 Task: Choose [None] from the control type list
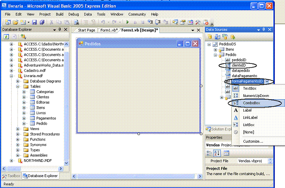tap(258, 132)
